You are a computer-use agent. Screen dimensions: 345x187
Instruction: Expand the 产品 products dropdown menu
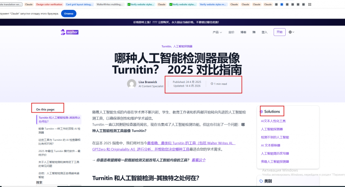click(x=217, y=32)
